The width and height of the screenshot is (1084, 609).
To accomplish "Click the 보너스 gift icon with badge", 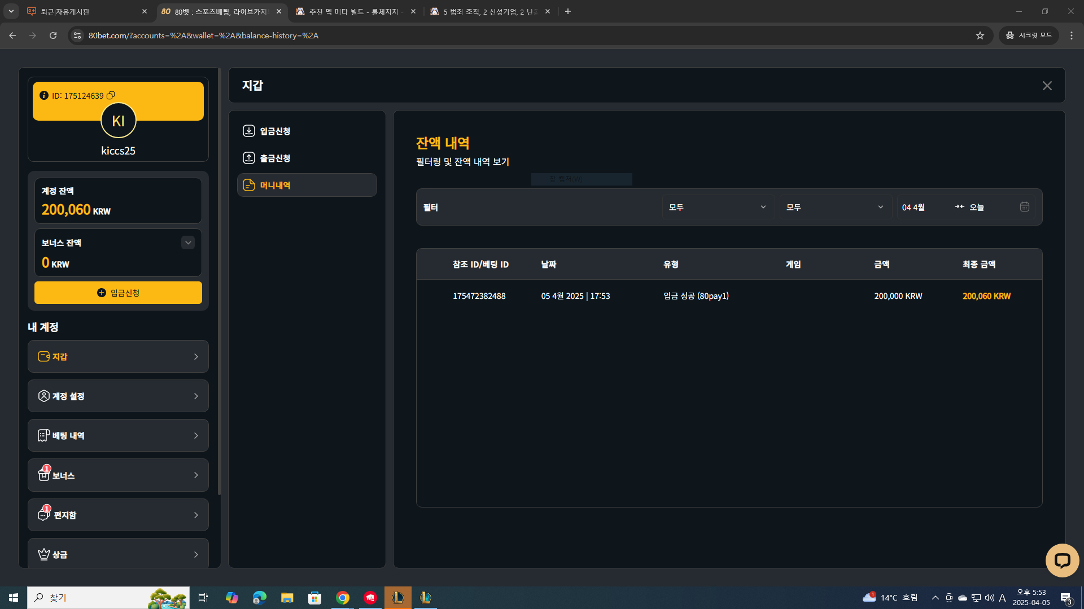I will click(44, 474).
